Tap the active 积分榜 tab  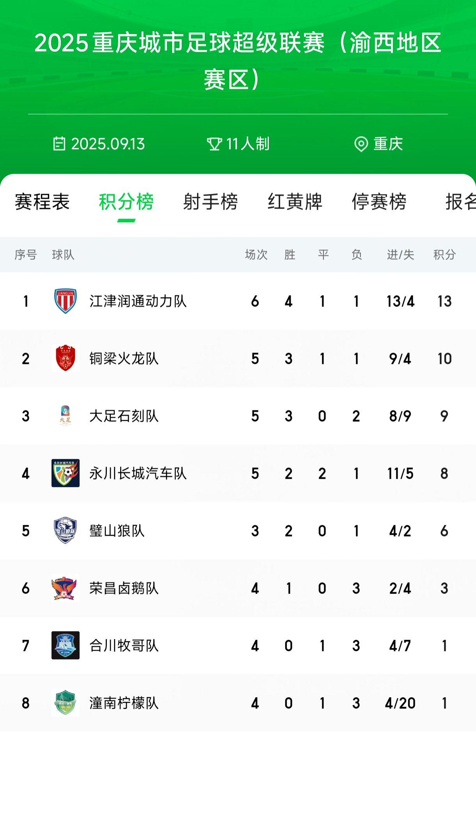tap(126, 202)
